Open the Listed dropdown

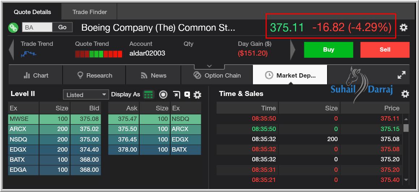click(86, 95)
